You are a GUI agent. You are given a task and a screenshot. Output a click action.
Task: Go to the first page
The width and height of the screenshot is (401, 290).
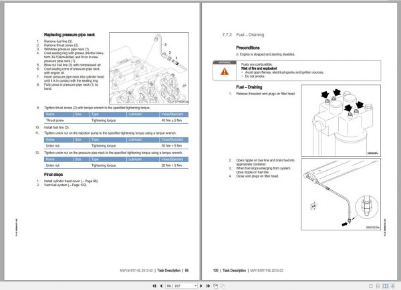click(154, 285)
